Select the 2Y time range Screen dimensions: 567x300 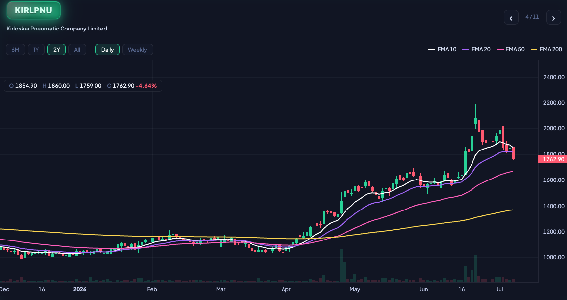[x=57, y=50]
